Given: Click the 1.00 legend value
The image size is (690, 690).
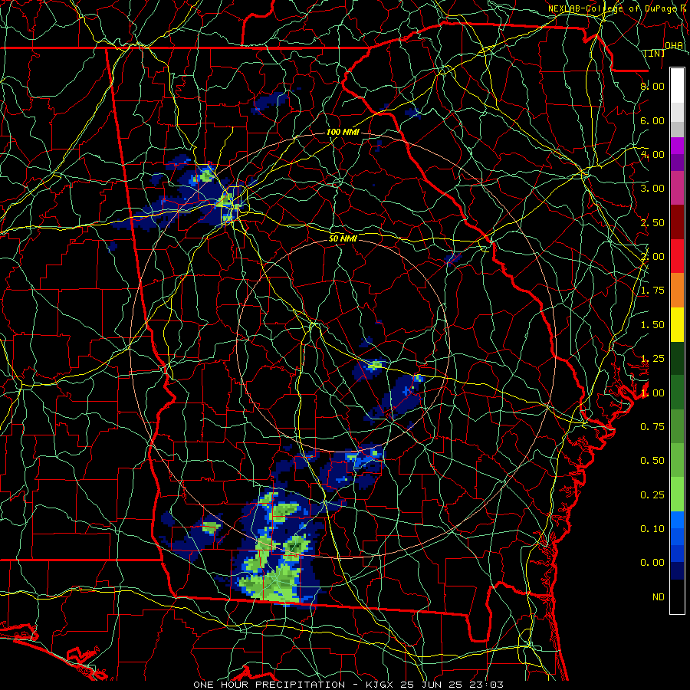Looking at the screenshot, I should coord(652,393).
